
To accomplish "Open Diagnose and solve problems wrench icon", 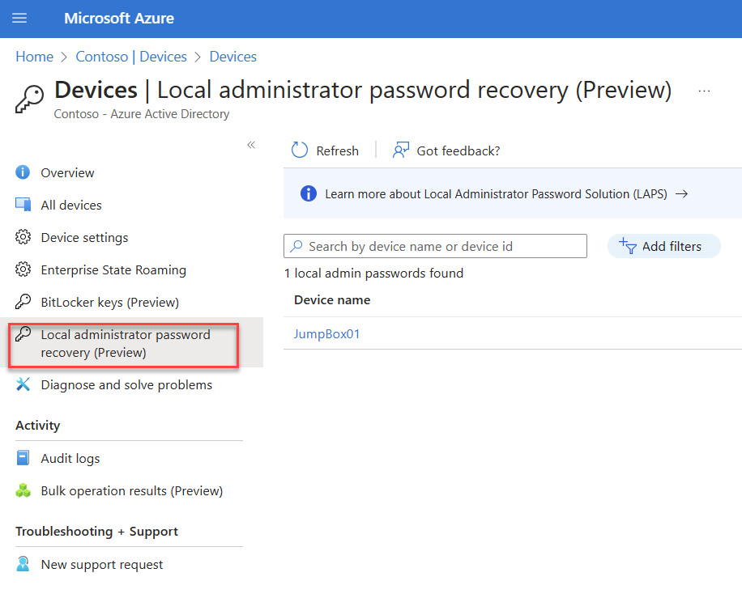I will [x=23, y=384].
